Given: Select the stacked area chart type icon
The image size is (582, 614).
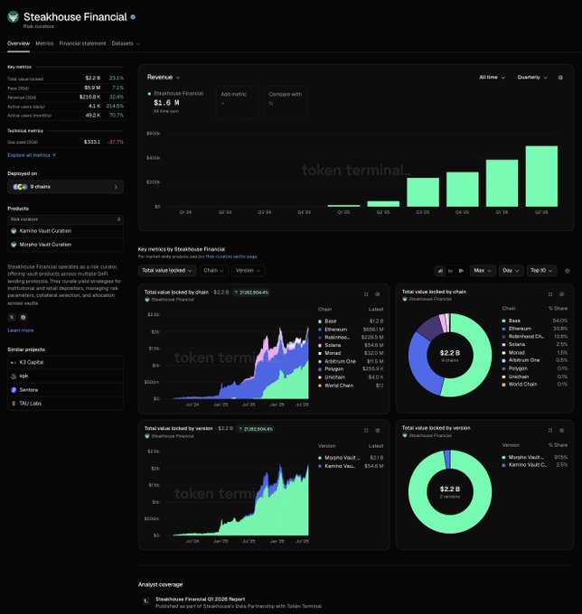Looking at the screenshot, I should click(440, 271).
